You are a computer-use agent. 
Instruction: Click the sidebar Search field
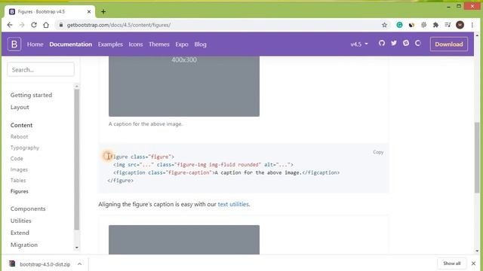pyautogui.click(x=41, y=70)
